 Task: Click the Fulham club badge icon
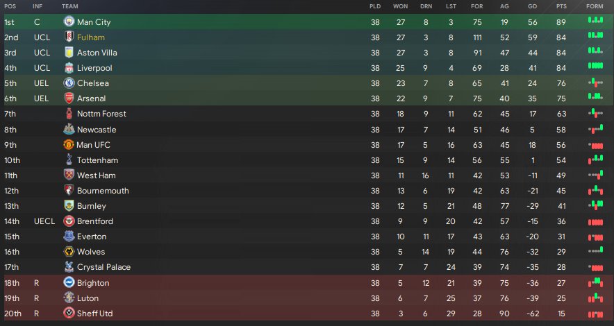(68, 37)
